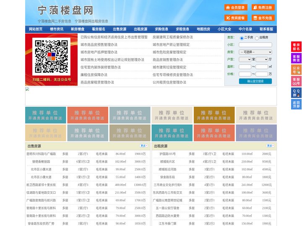
Task: Open rental listing 顺城街片区
Action: (167, 162)
